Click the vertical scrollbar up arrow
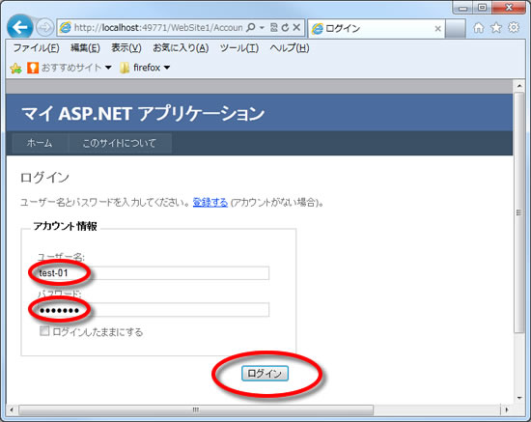This screenshot has width=531, height=422. (x=519, y=86)
